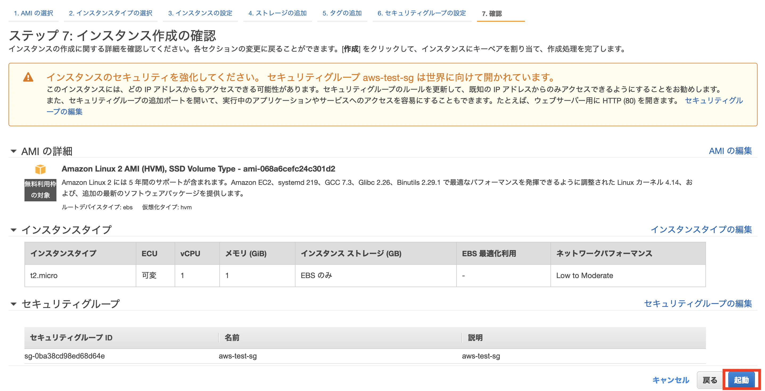Collapse the インスタンスタイプ section
The image size is (765, 391).
[x=13, y=230]
